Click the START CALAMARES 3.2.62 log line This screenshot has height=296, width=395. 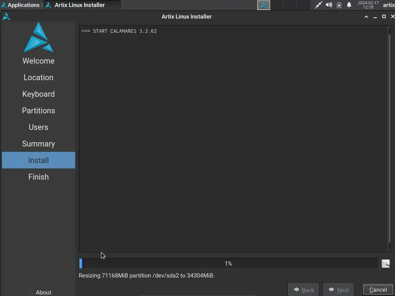[119, 31]
